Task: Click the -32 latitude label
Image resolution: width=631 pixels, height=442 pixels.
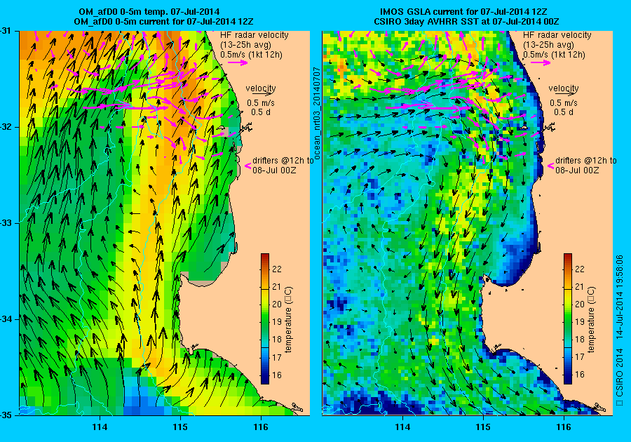Action: pos(6,127)
